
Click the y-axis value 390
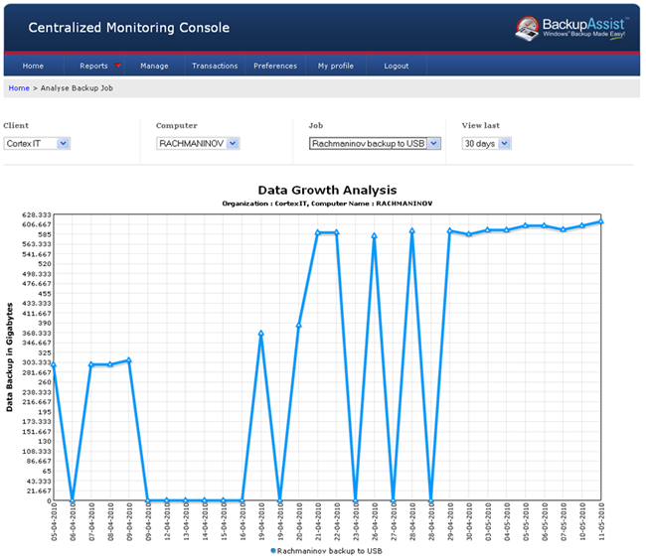pyautogui.click(x=45, y=323)
